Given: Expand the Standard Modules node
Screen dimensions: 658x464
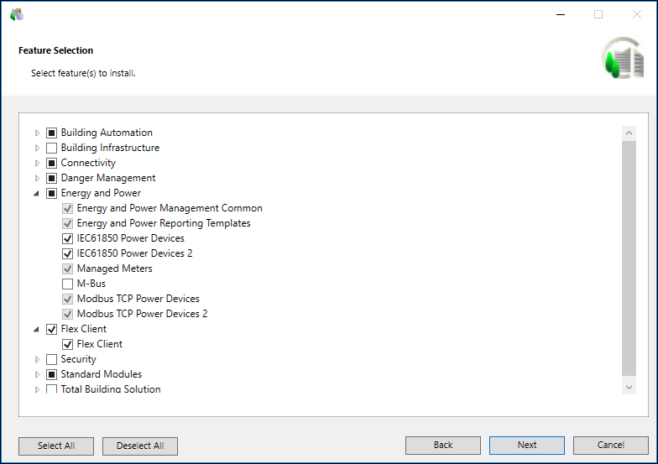Looking at the screenshot, I should tap(37, 374).
